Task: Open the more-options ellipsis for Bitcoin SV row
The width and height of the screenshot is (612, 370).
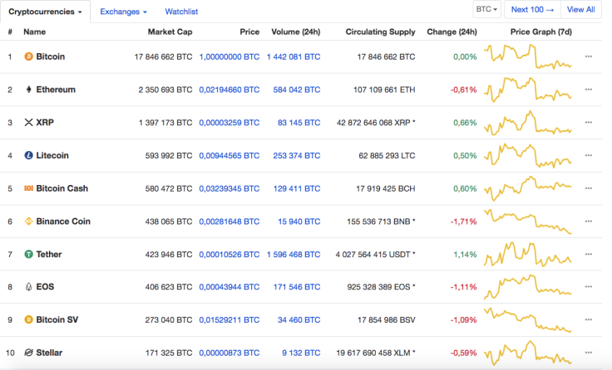Action: tap(589, 319)
